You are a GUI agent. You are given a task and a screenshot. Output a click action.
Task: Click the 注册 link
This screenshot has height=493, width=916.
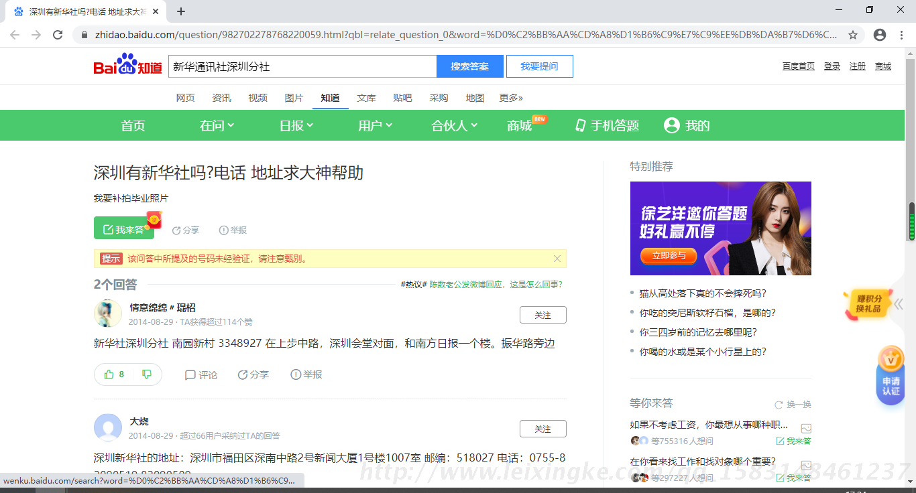click(858, 66)
